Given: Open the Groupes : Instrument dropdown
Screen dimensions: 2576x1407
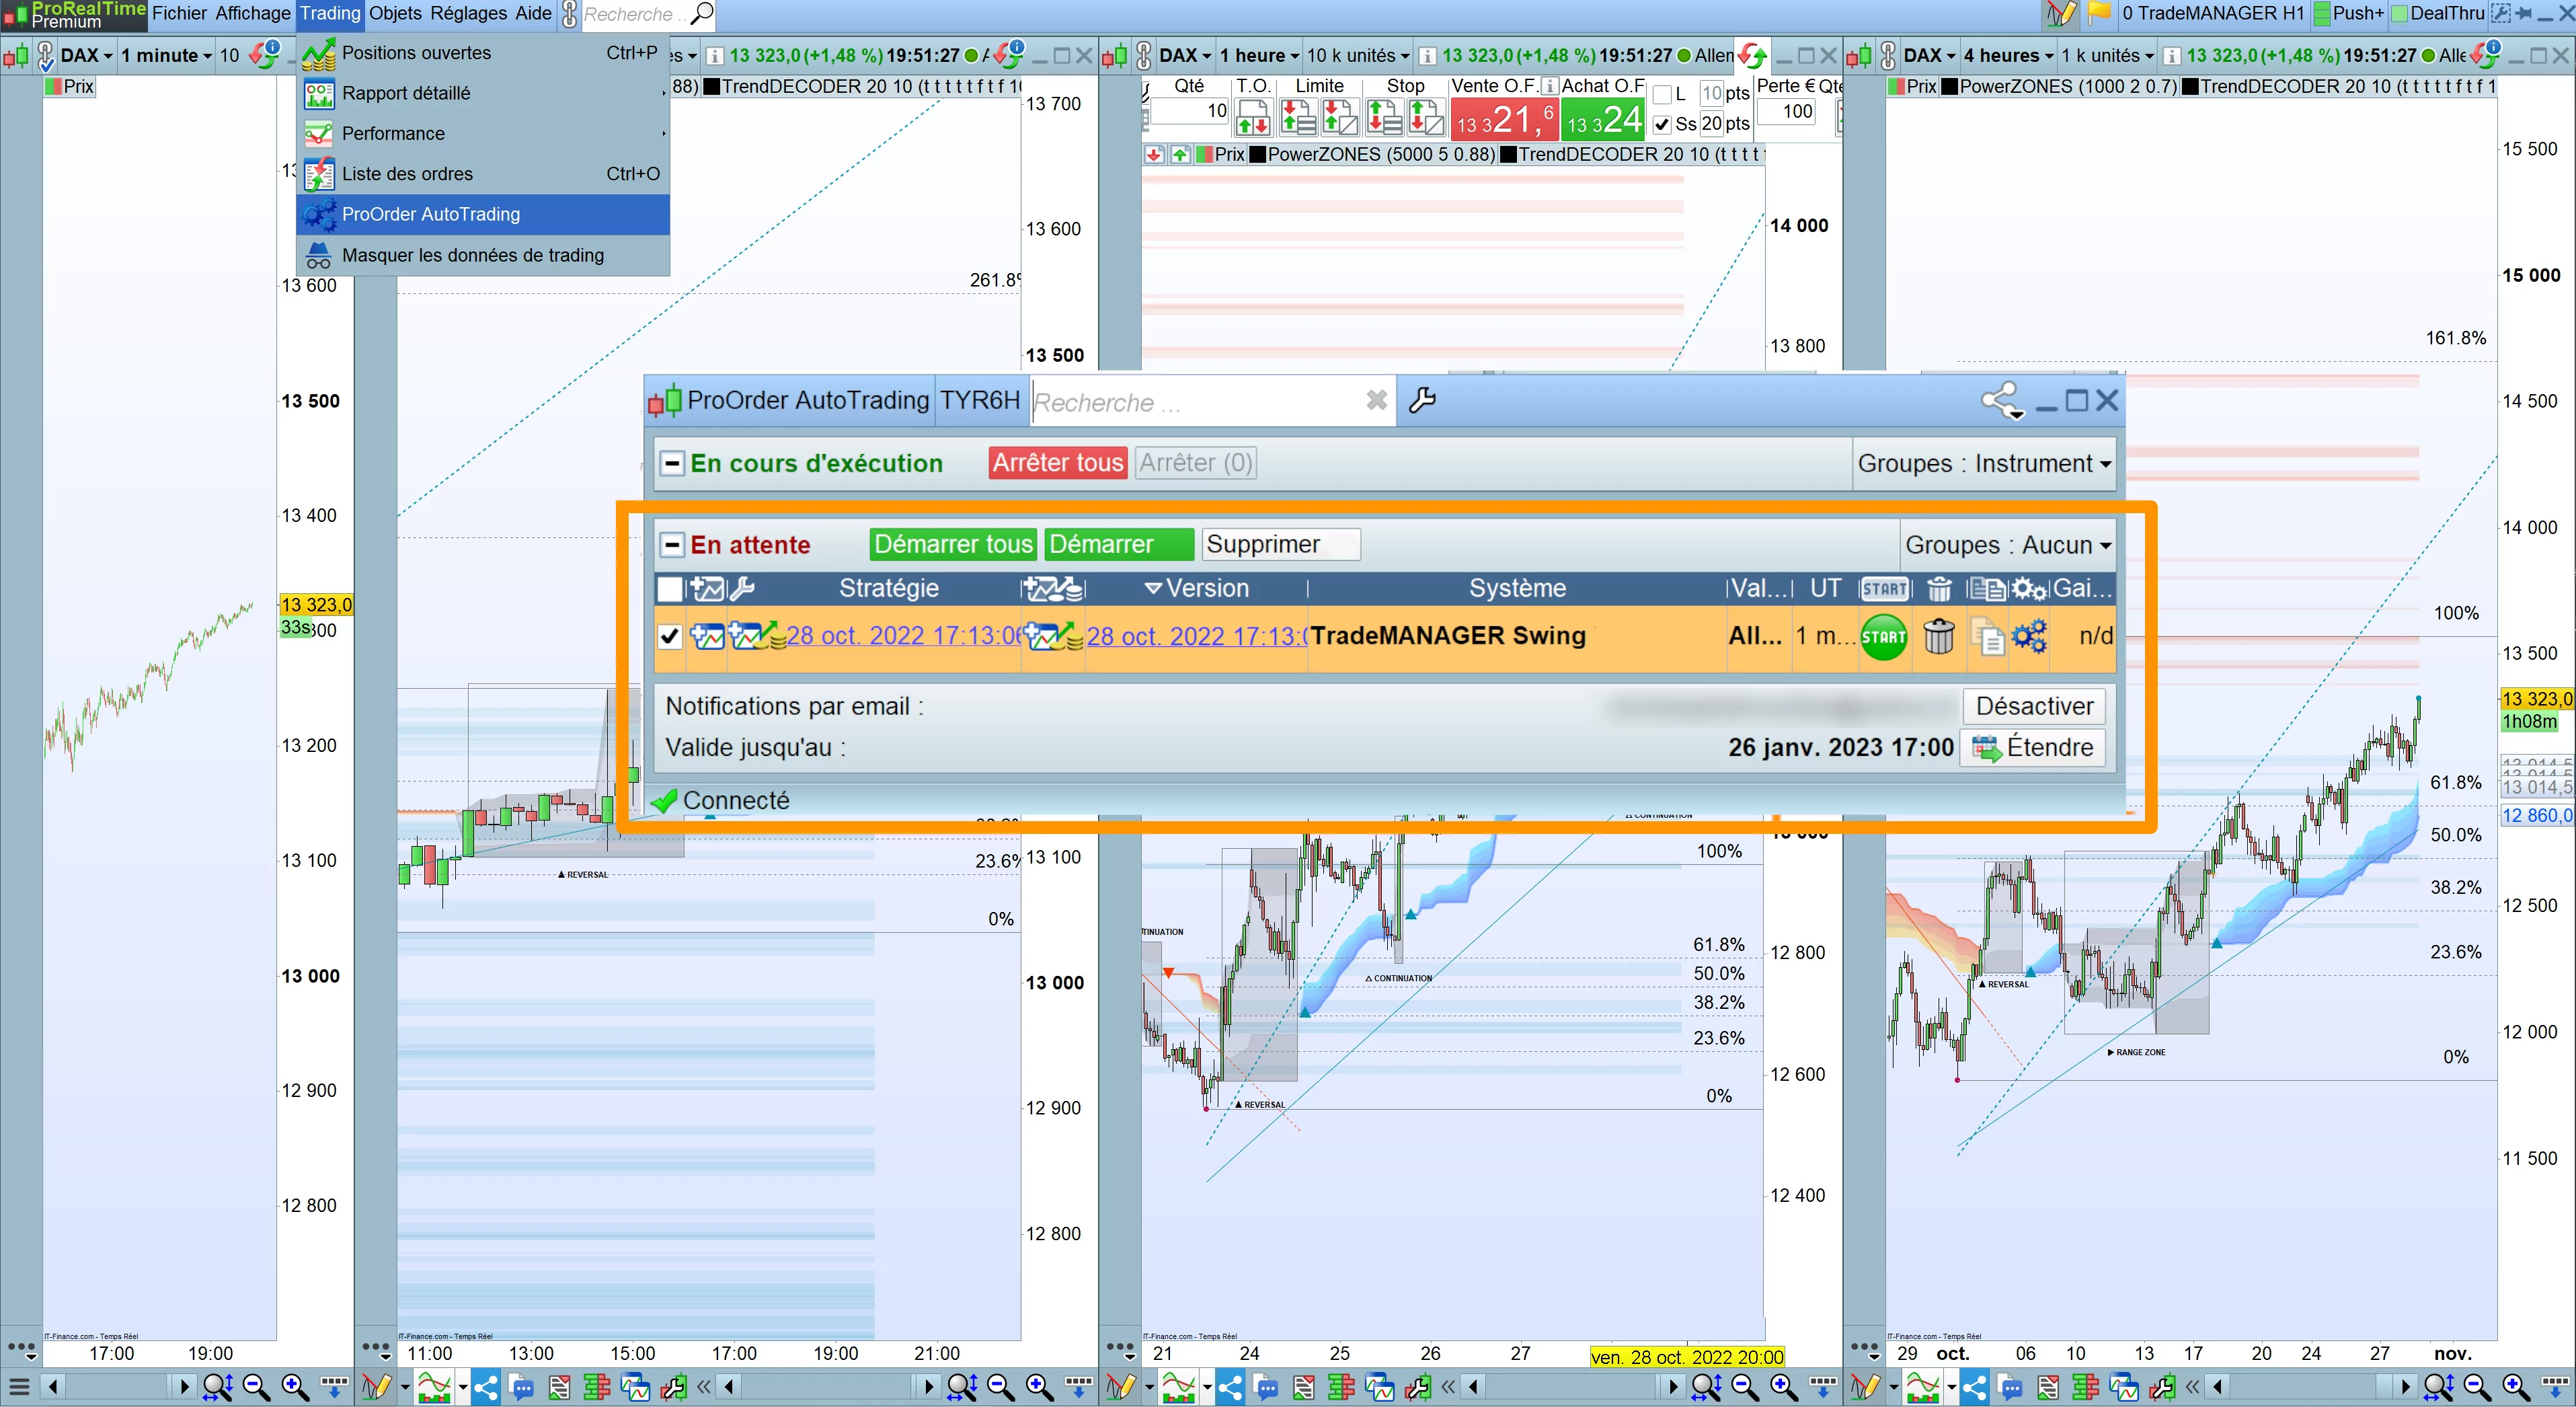Looking at the screenshot, I should point(1984,464).
